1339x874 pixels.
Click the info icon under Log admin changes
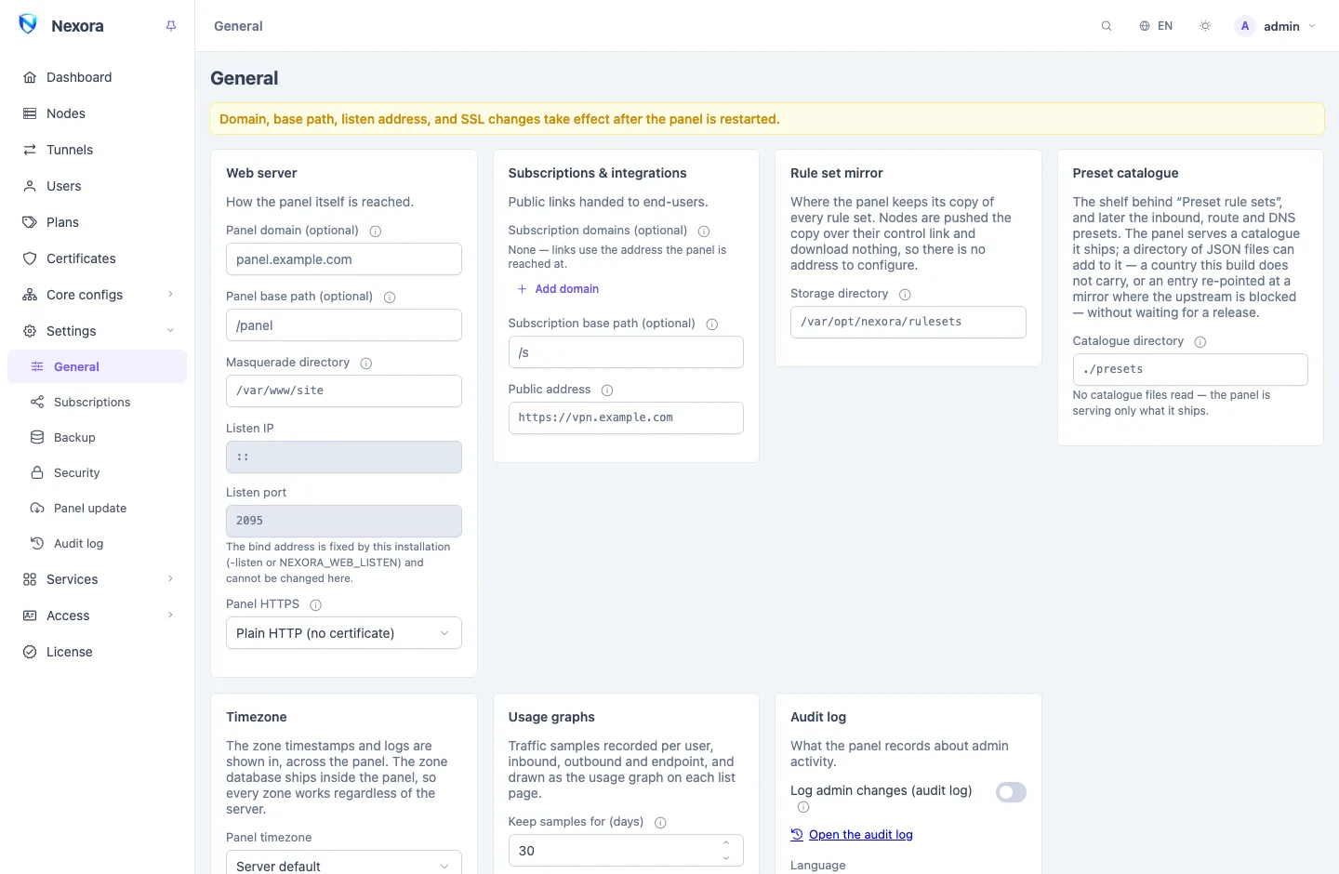[x=803, y=807]
